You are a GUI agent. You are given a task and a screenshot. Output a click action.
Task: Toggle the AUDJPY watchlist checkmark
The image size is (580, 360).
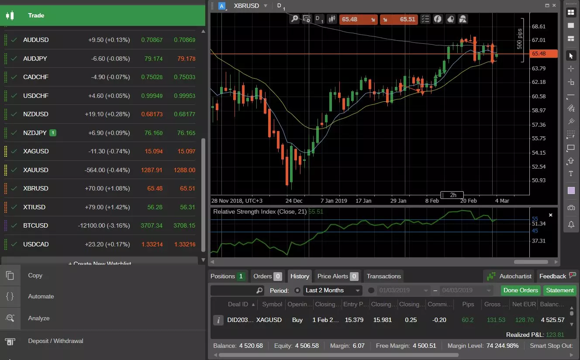pyautogui.click(x=14, y=59)
